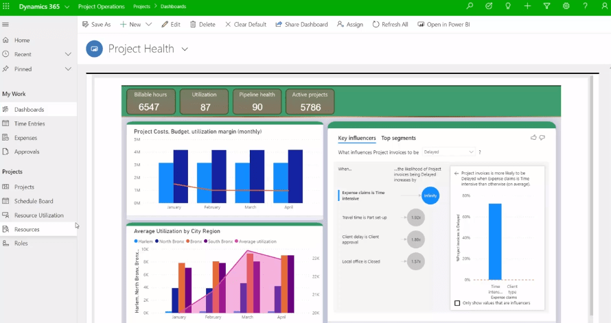This screenshot has height=323, width=611.
Task: Open the search magnifier in the top bar
Action: pyautogui.click(x=470, y=5)
